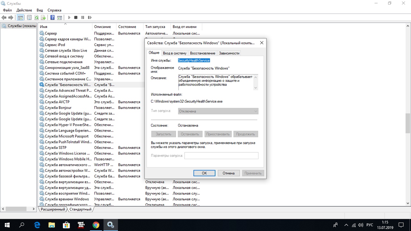Switch to the Восстановление tab

203,53
